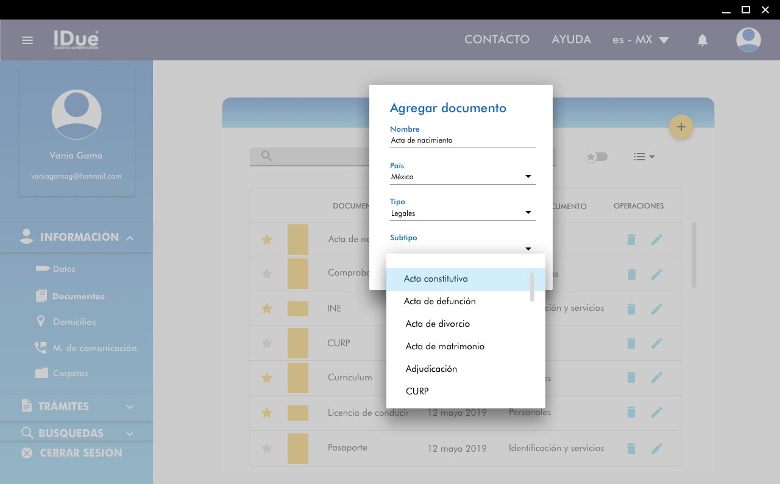Click the Cerrar Sesión X icon
This screenshot has width=780, height=484.
(27, 453)
